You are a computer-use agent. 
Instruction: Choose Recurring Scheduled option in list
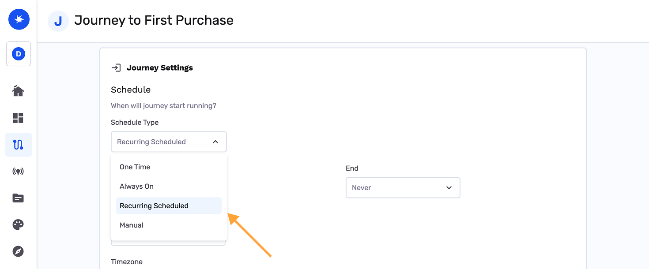pos(154,206)
